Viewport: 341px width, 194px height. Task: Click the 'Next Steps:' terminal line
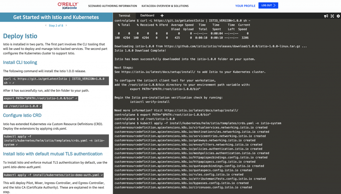[x=124, y=68]
